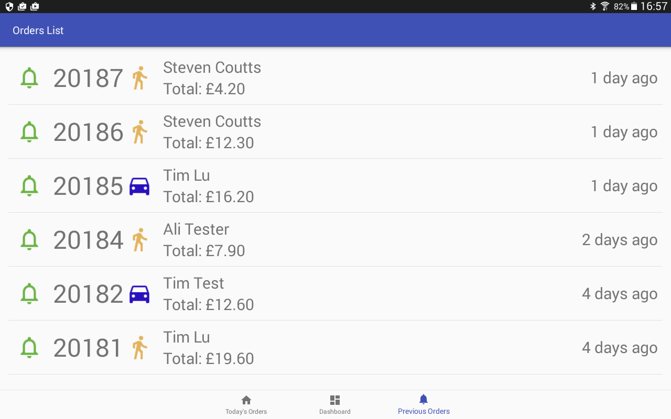
Task: Select the Previous Orders tab
Action: (424, 405)
